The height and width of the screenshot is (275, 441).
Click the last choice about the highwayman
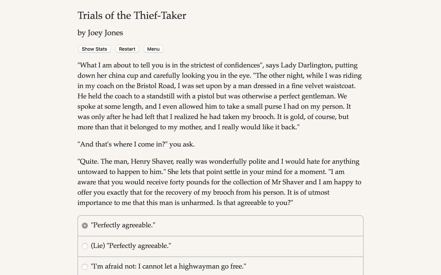[168, 266]
